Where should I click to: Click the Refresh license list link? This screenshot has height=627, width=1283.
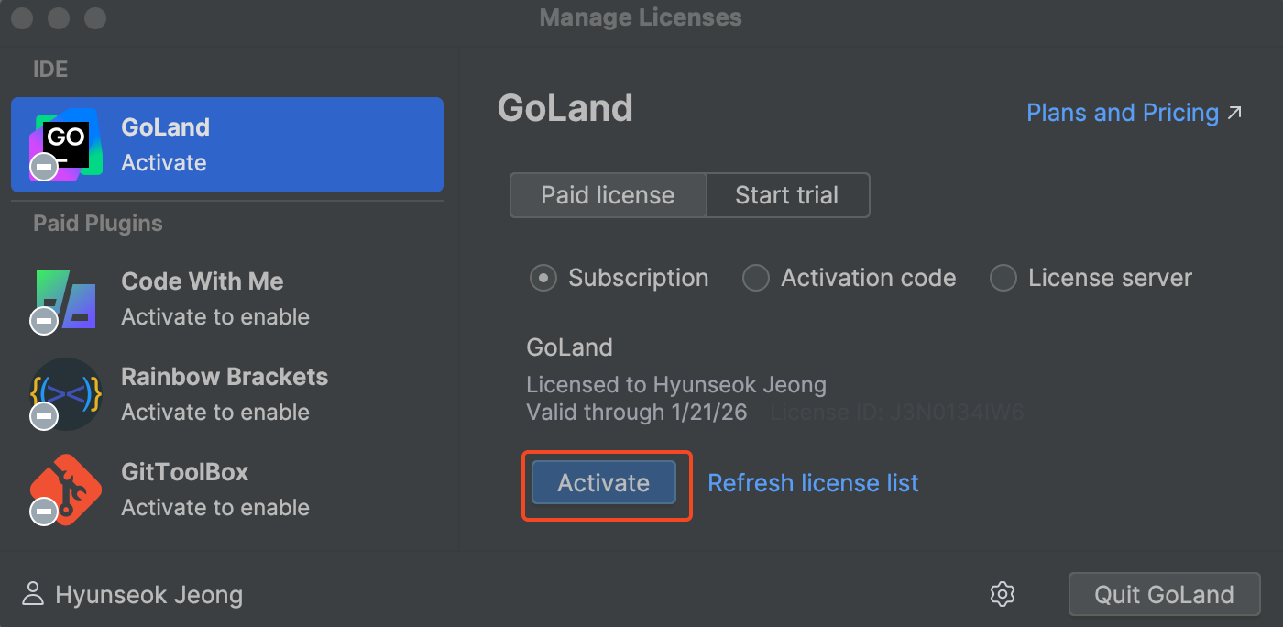click(813, 483)
